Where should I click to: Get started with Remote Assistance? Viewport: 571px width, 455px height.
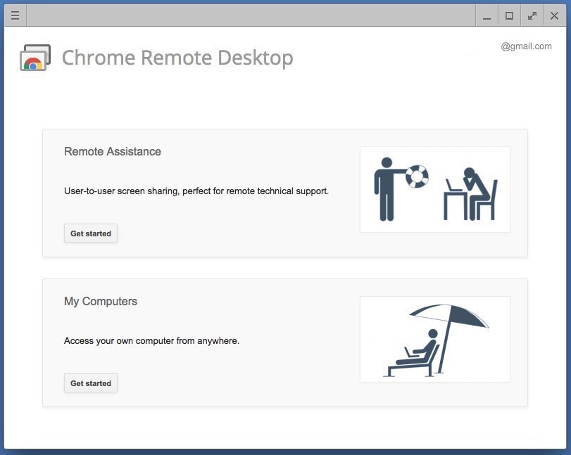91,233
